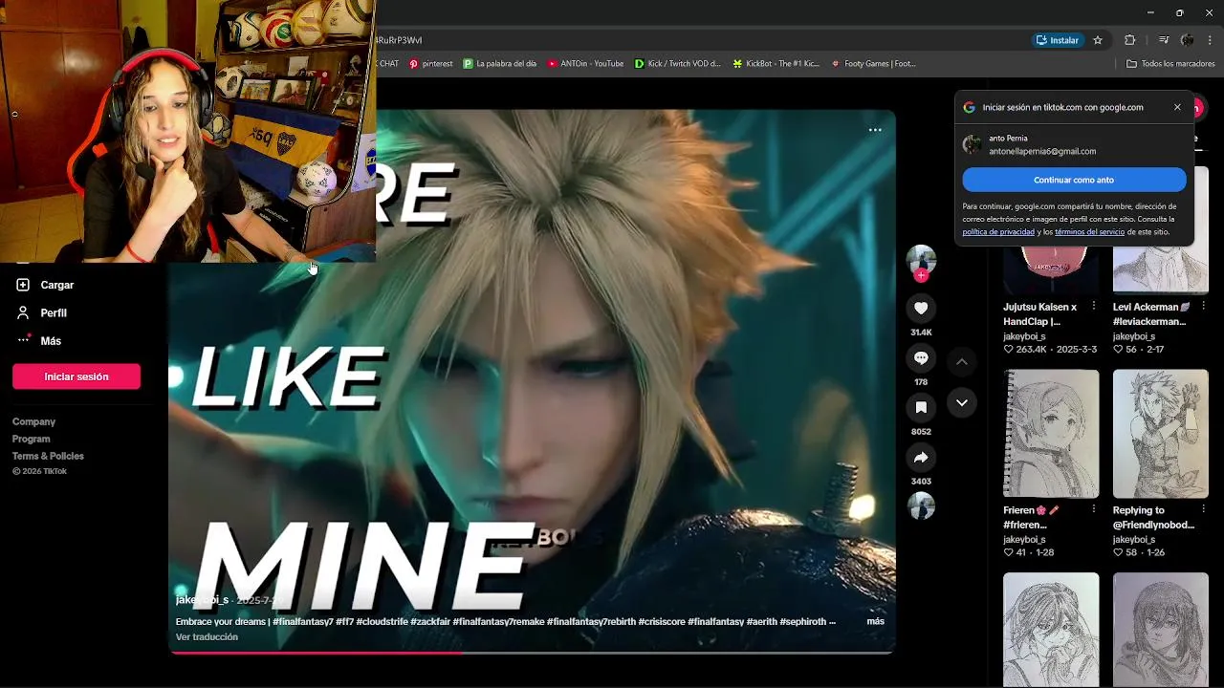Click jakeyboi_s under Jujutsu Kaisen card
Screen dimensions: 1224x688
pos(1024,336)
